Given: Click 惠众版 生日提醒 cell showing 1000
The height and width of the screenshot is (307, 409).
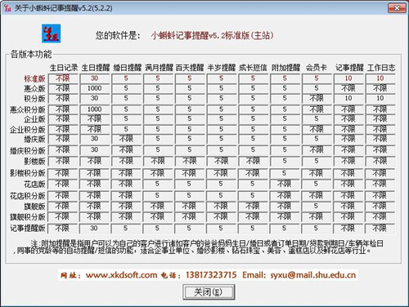Looking at the screenshot, I should tap(94, 88).
